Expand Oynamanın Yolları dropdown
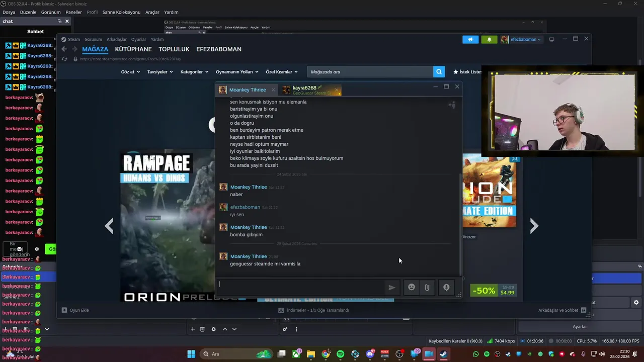Viewport: 644px width, 362px height. pyautogui.click(x=237, y=72)
